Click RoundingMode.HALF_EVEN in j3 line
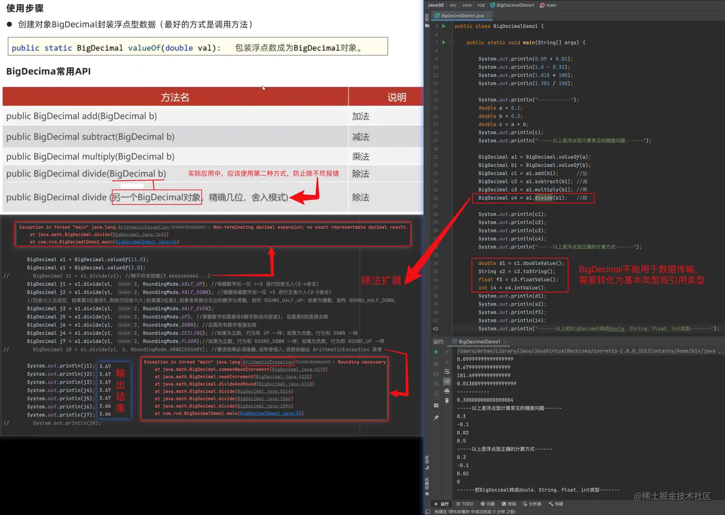This screenshot has width=725, height=515. pos(178,309)
